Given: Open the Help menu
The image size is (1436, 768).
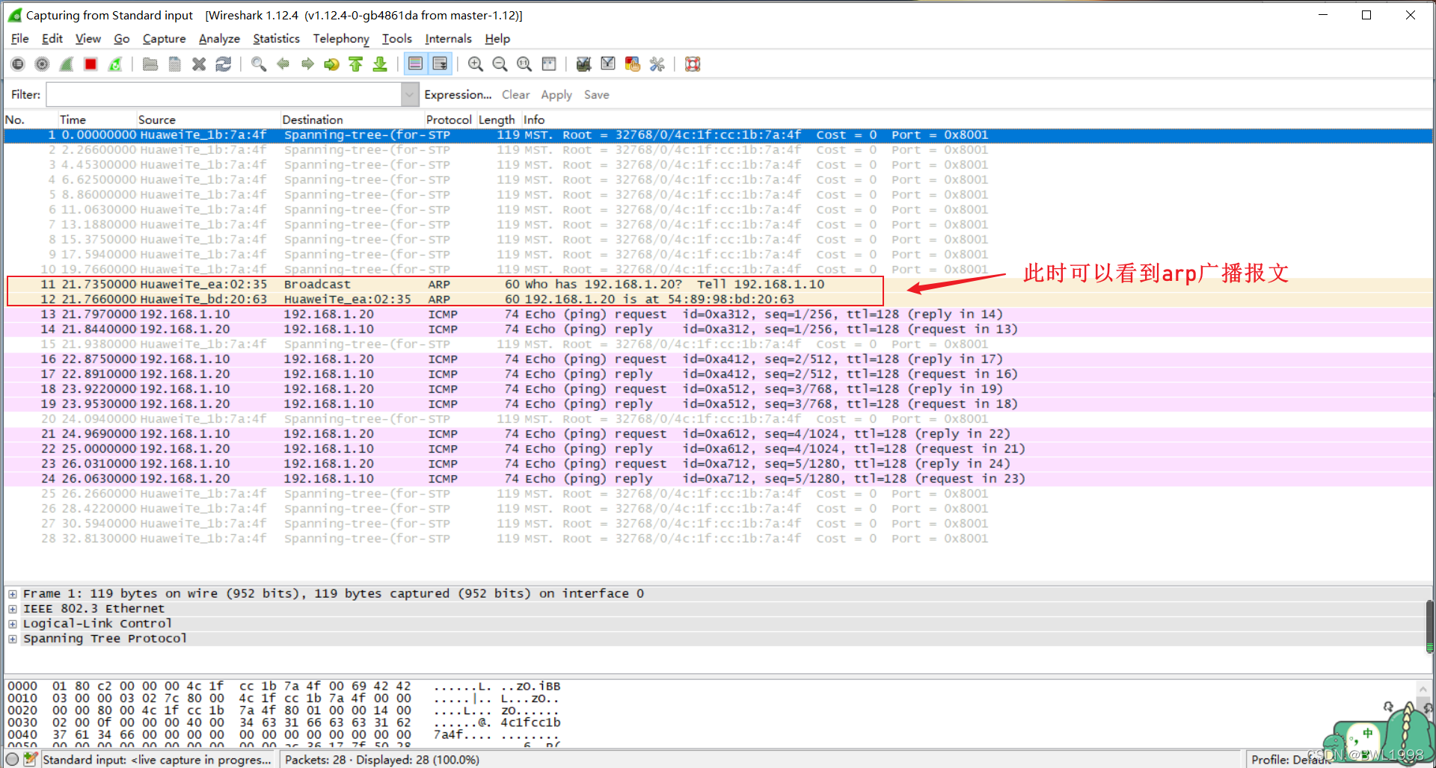Looking at the screenshot, I should pyautogui.click(x=497, y=39).
